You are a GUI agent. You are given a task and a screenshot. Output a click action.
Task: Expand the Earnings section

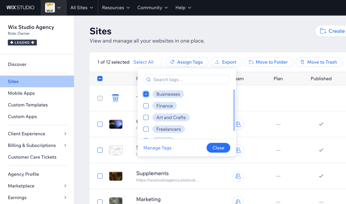click(x=37, y=197)
